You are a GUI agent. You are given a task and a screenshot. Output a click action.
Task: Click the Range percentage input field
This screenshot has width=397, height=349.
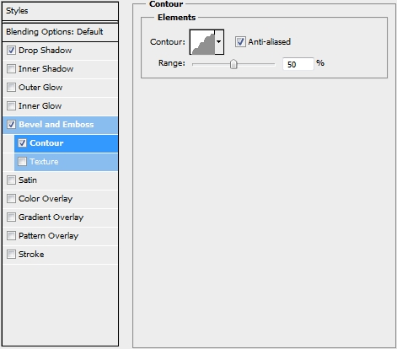[298, 64]
